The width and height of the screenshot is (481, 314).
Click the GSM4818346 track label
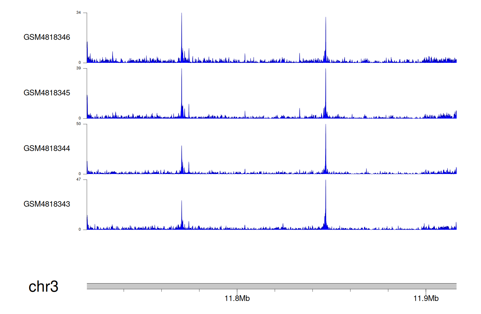47,37
